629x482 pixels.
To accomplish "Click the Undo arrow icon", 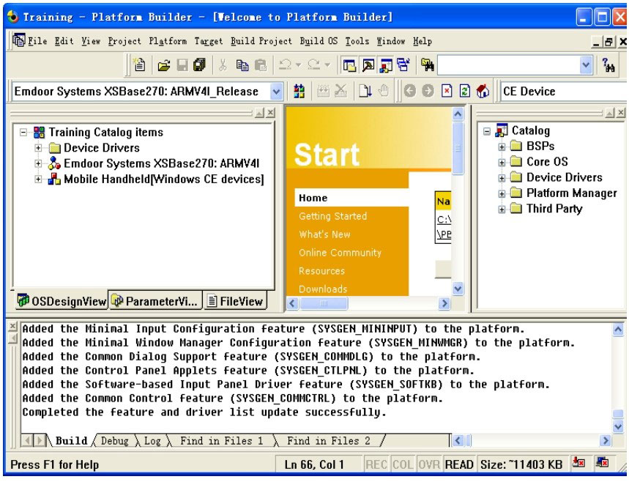I will [x=286, y=64].
